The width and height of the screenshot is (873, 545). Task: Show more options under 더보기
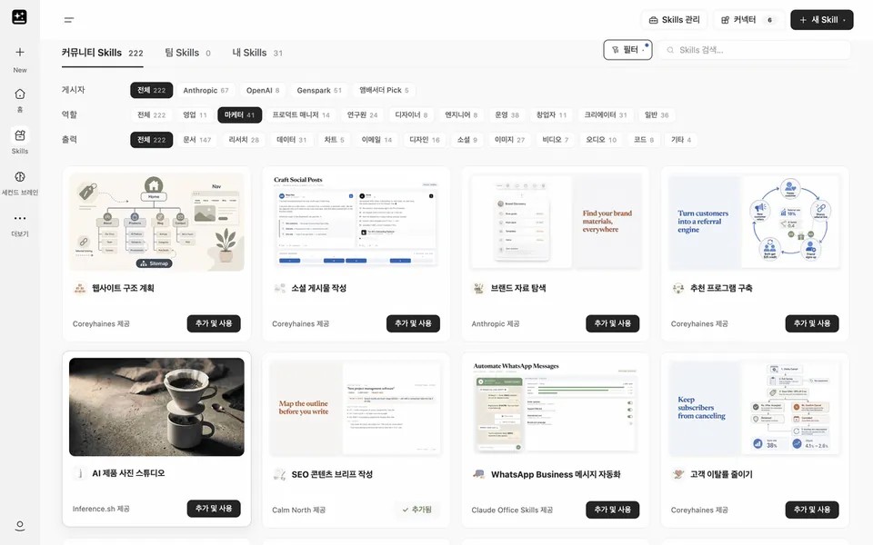pyautogui.click(x=19, y=218)
